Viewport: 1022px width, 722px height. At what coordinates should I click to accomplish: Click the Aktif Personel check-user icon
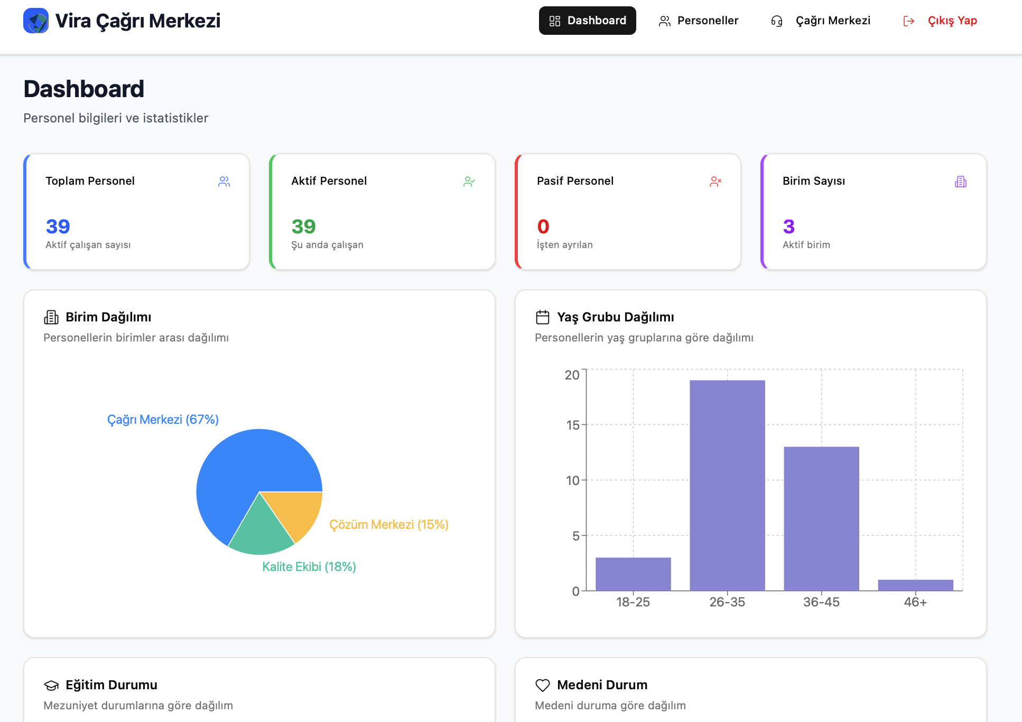(469, 182)
